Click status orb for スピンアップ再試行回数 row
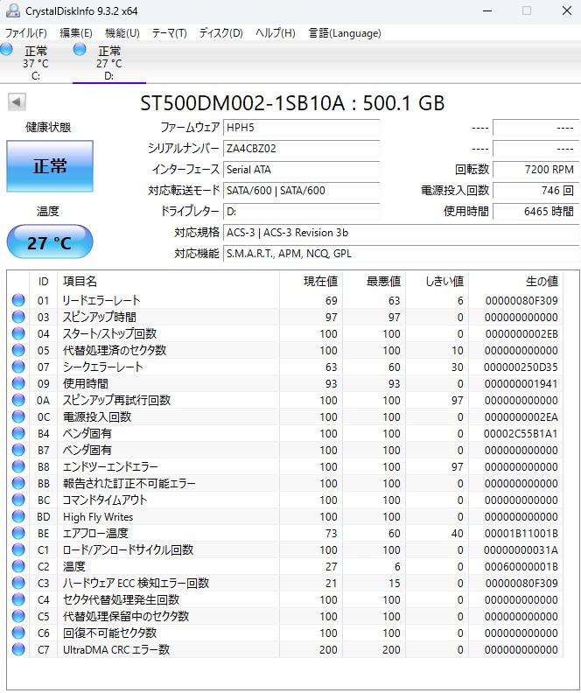Image resolution: width=581 pixels, height=693 pixels. tap(18, 400)
